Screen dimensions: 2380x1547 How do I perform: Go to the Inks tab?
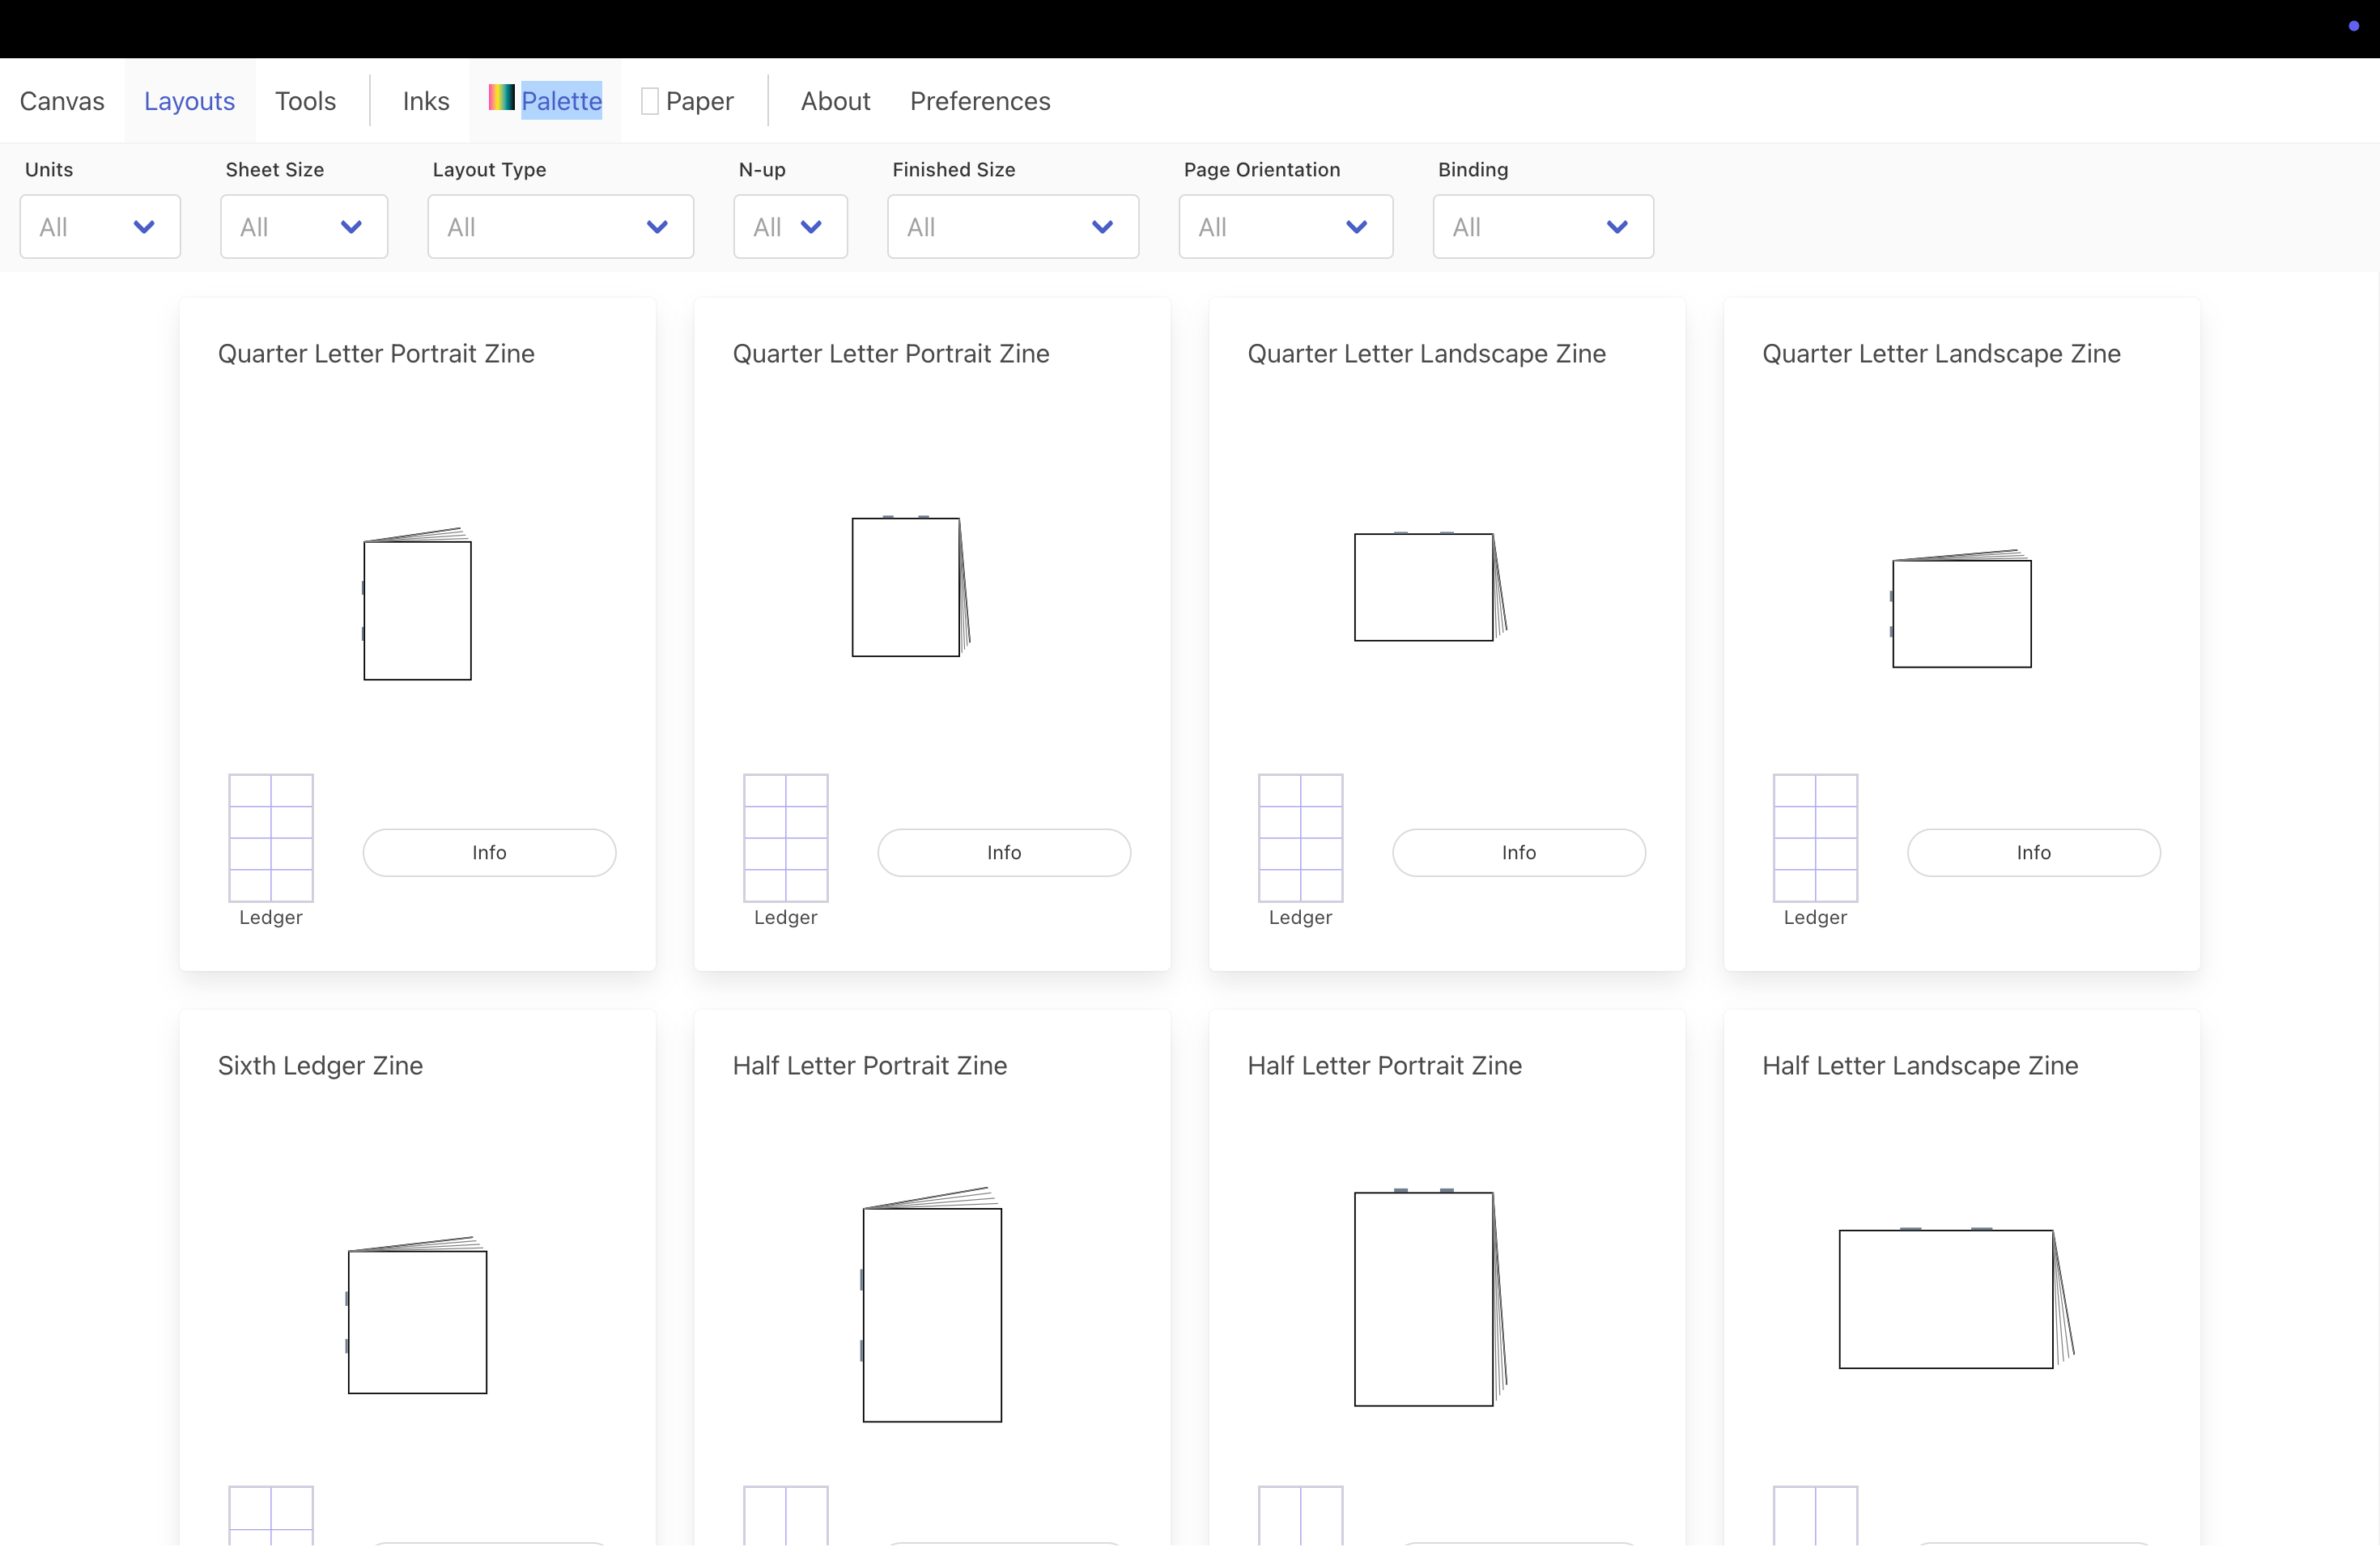pos(426,101)
